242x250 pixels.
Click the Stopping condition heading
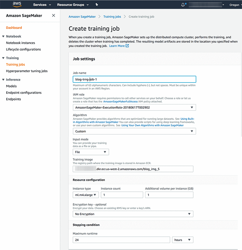[86, 225]
